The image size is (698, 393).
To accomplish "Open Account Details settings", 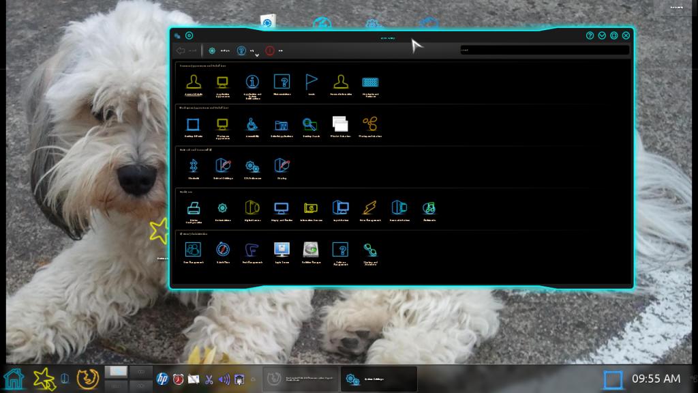I will pyautogui.click(x=194, y=83).
